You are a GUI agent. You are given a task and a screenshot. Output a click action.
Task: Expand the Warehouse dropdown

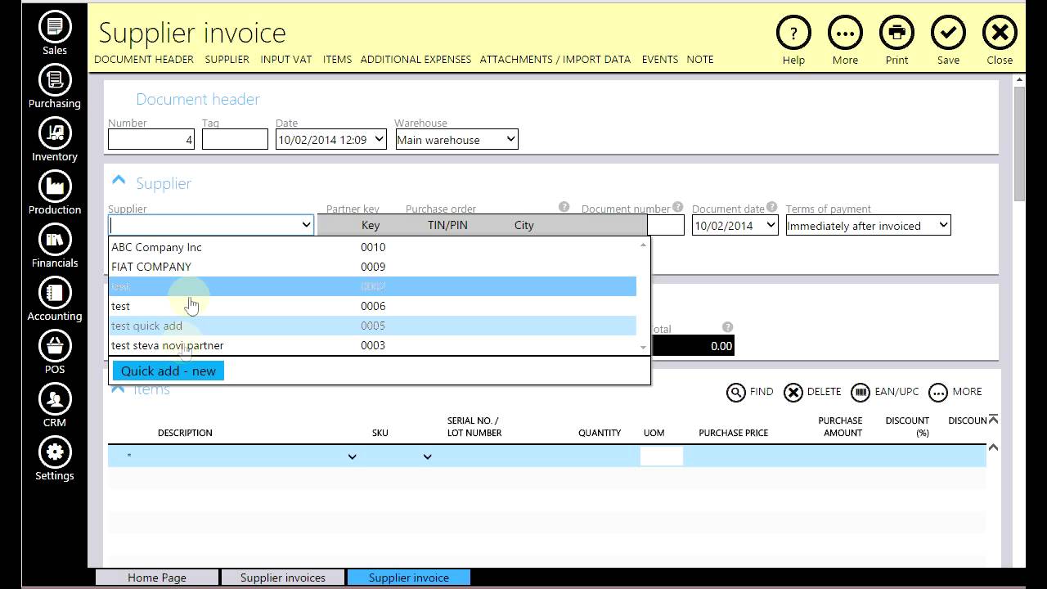[510, 140]
